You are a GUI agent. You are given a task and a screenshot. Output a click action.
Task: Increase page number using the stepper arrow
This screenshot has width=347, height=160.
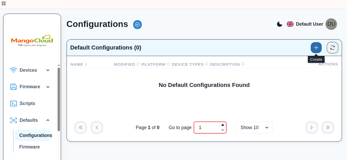coord(223,125)
